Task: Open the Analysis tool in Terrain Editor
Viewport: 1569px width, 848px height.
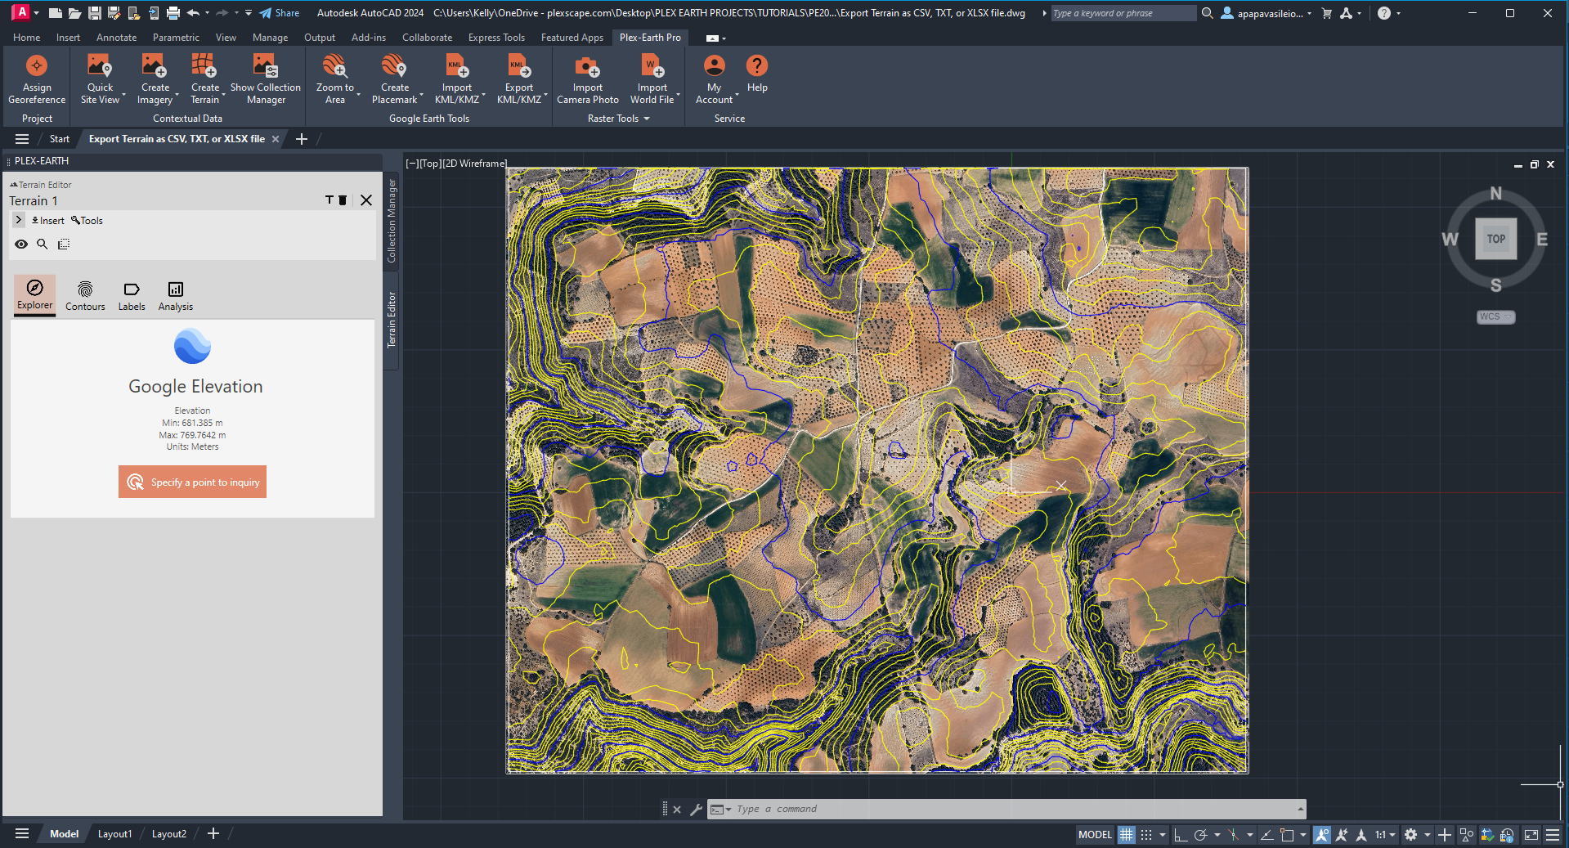Action: (x=176, y=296)
